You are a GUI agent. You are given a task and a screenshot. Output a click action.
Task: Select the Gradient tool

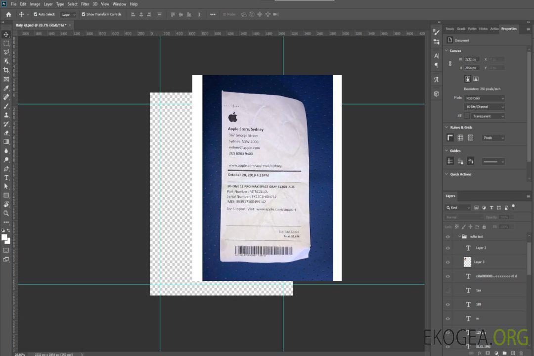point(6,142)
